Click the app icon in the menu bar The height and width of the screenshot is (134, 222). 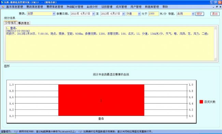(x=3, y=7)
